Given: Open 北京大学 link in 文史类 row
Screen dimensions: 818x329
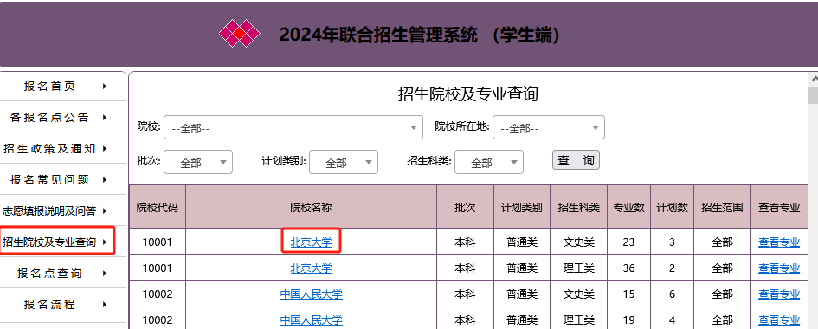Looking at the screenshot, I should pos(311,242).
